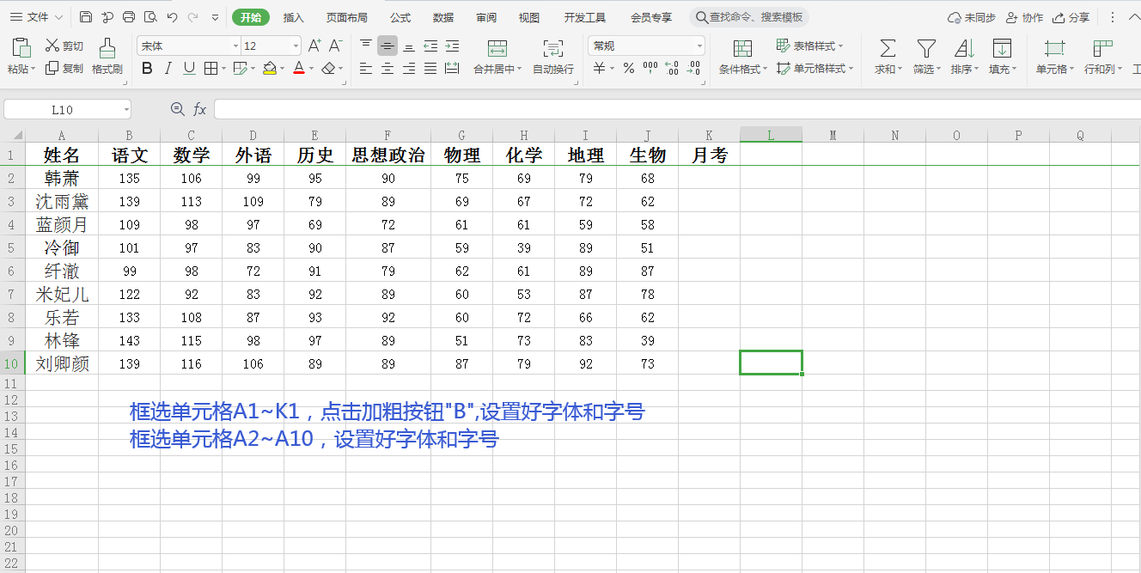The width and height of the screenshot is (1141, 573).
Task: Toggle top vertical alignment
Action: pyautogui.click(x=366, y=46)
